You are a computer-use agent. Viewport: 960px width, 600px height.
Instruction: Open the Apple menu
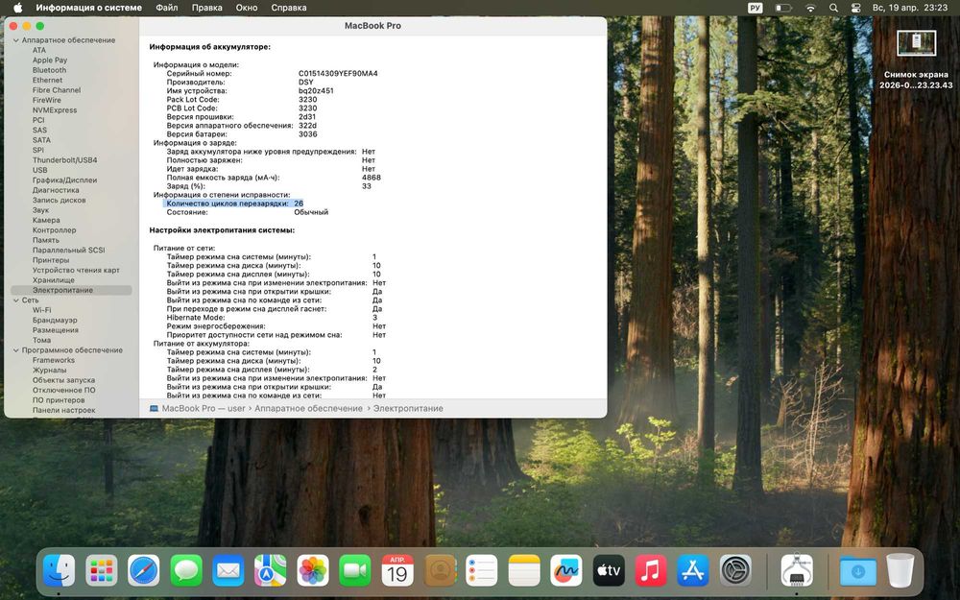click(17, 8)
